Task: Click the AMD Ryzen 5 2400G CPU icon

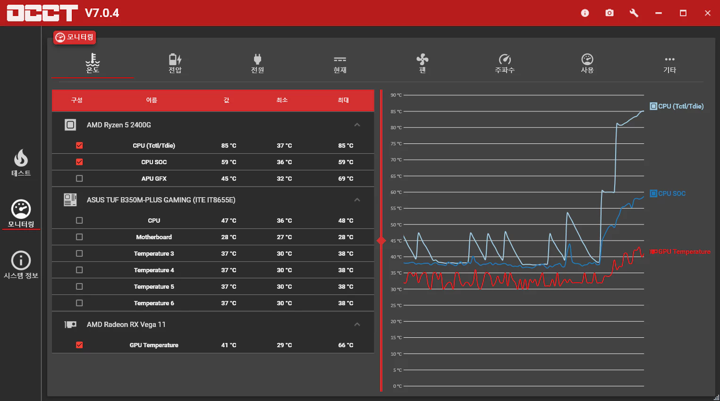Action: tap(70, 125)
